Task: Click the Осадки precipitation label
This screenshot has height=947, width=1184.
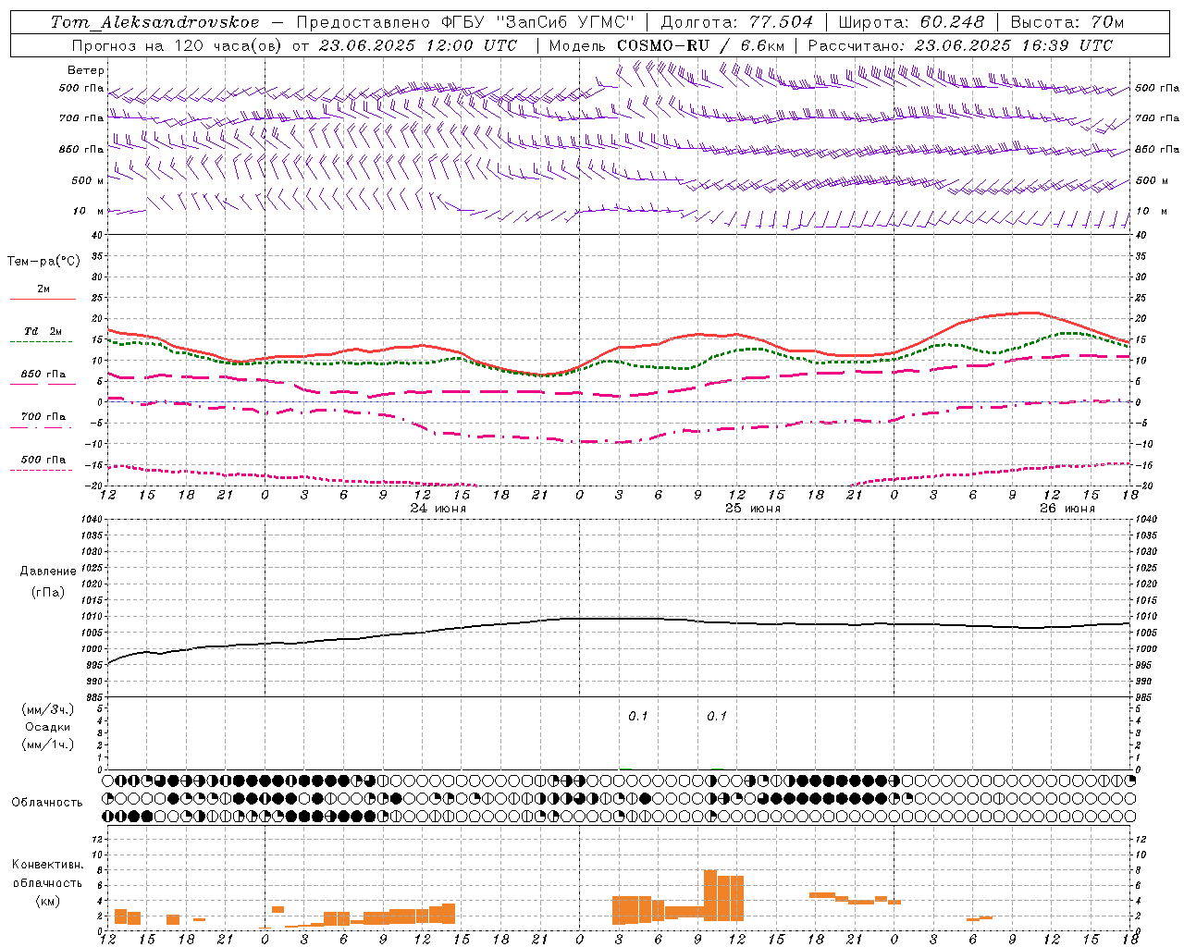Action: coord(48,727)
